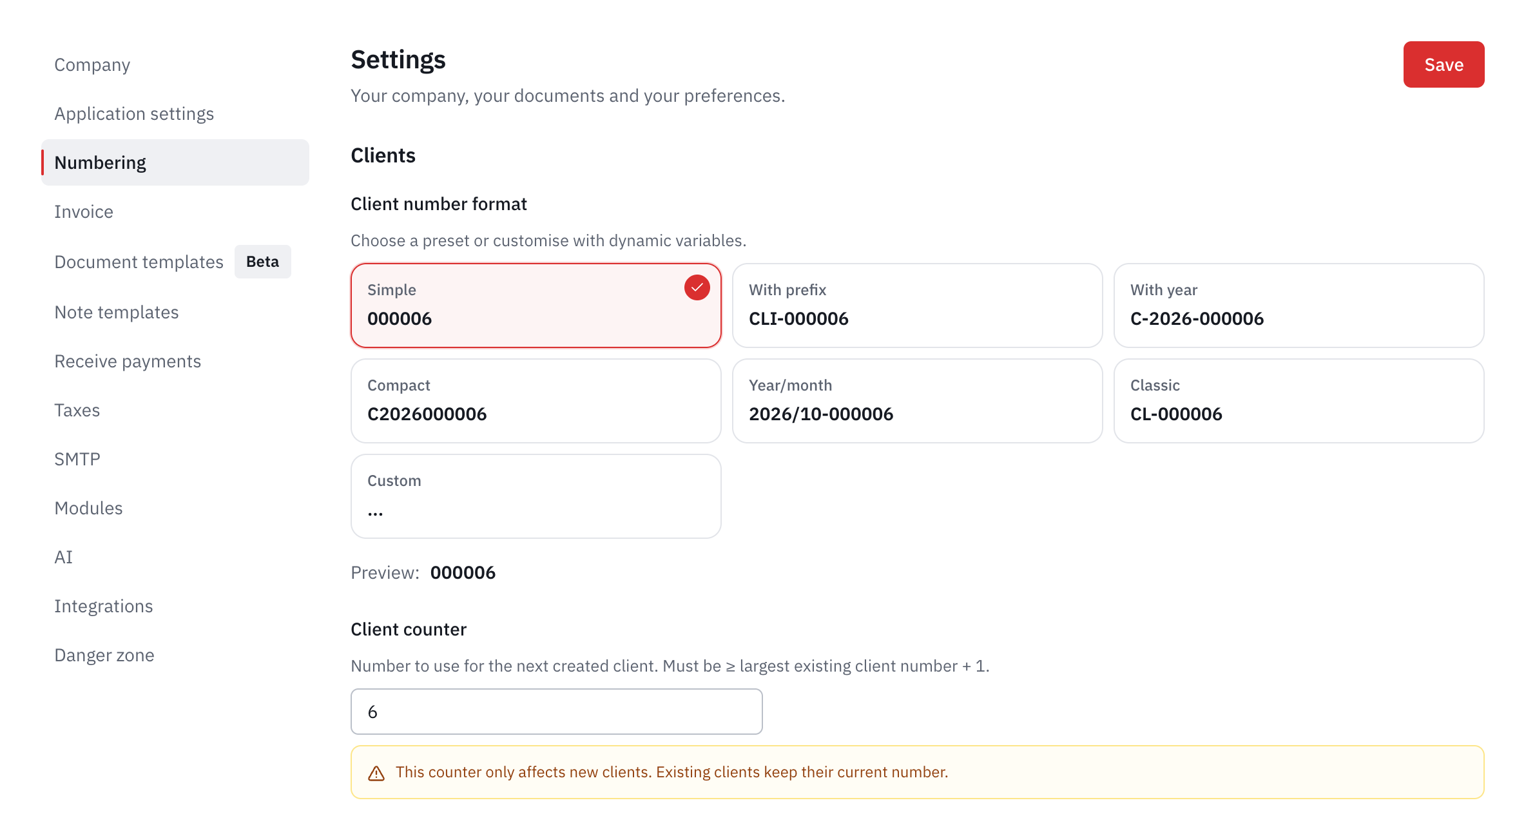Select the Numbering sidebar item
Viewport: 1526px width, 825px height.
175,162
